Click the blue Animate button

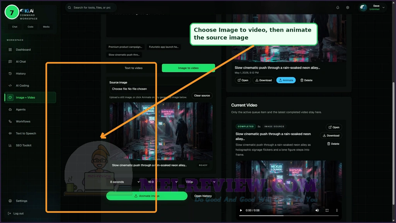click(x=286, y=80)
